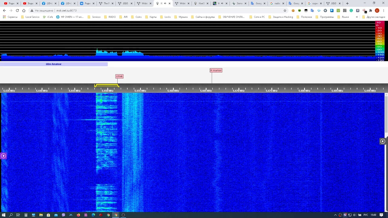Open Windows taskbar search

coord(11,215)
